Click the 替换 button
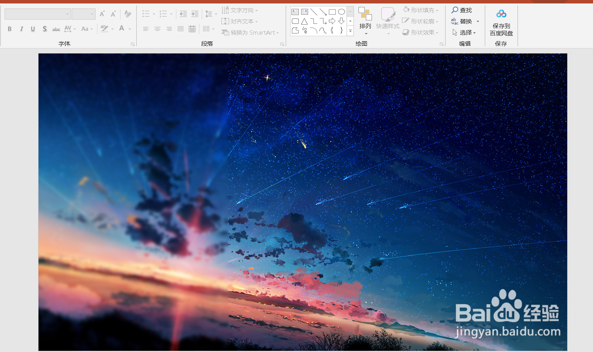 462,22
